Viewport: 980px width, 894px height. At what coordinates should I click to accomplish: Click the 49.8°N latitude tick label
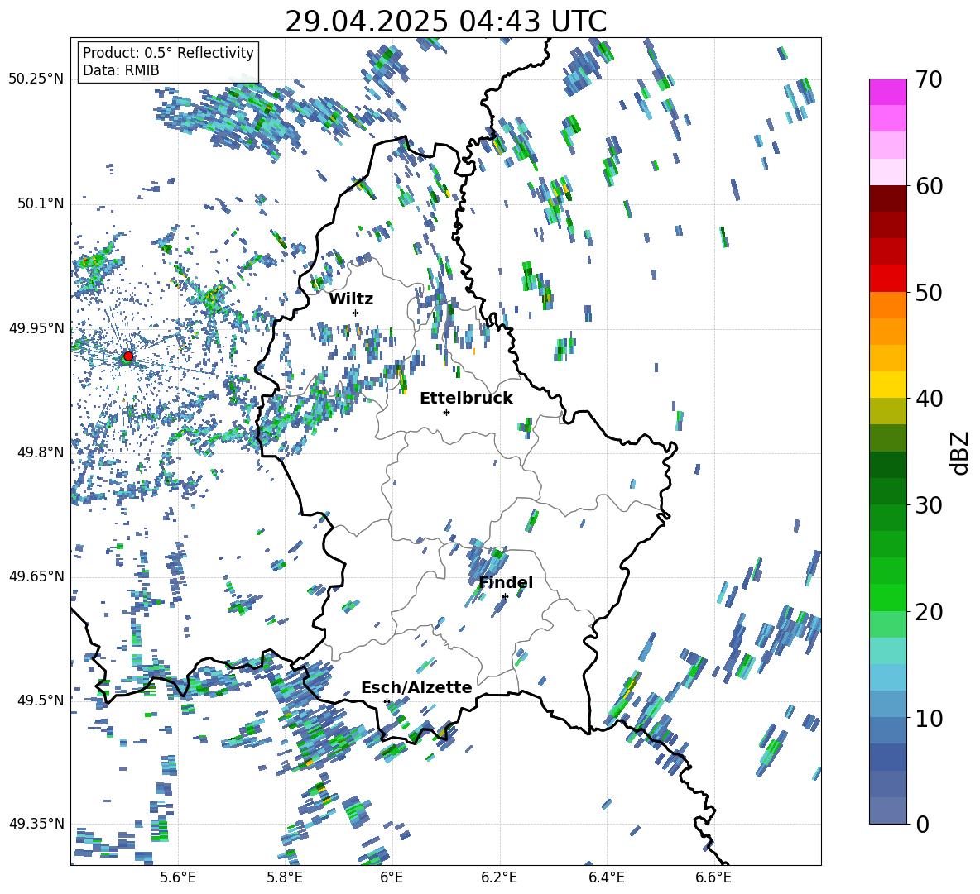pyautogui.click(x=41, y=452)
